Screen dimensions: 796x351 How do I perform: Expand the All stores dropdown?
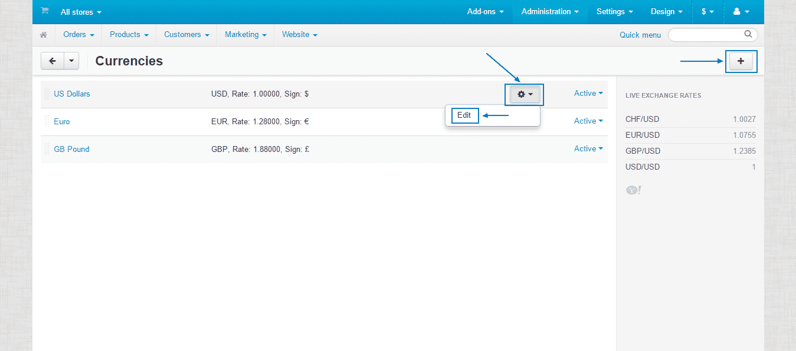pos(80,12)
